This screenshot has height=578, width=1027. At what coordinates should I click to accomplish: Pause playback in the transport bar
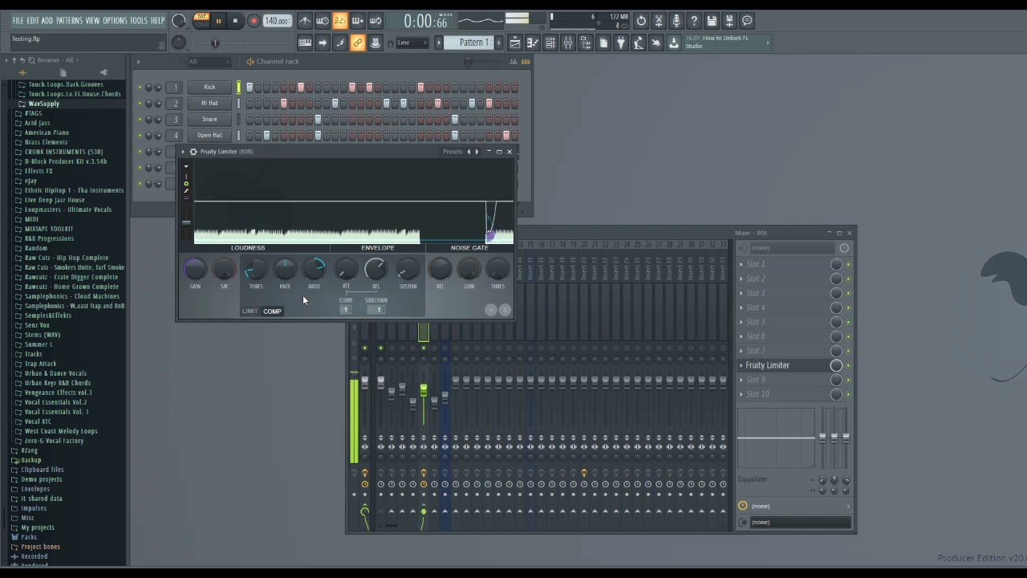point(218,22)
